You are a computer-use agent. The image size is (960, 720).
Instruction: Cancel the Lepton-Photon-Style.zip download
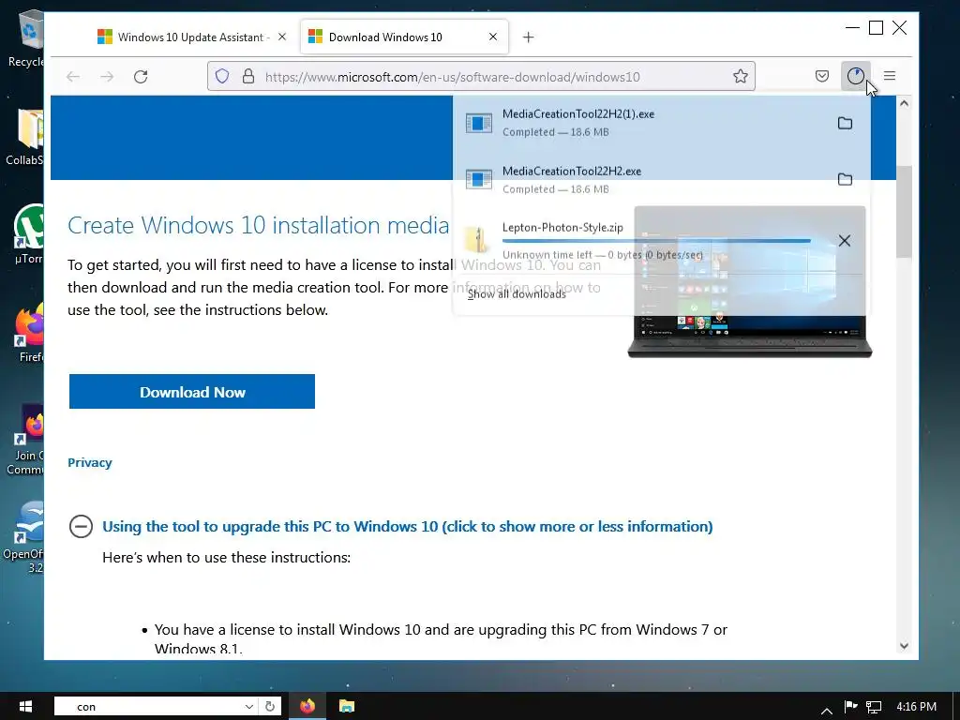[845, 241]
